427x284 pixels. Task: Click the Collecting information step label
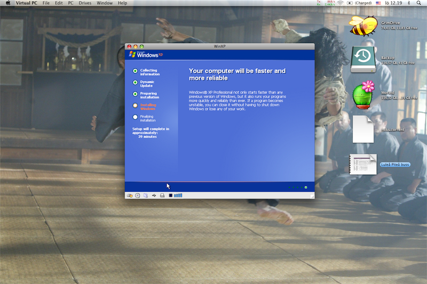150,72
